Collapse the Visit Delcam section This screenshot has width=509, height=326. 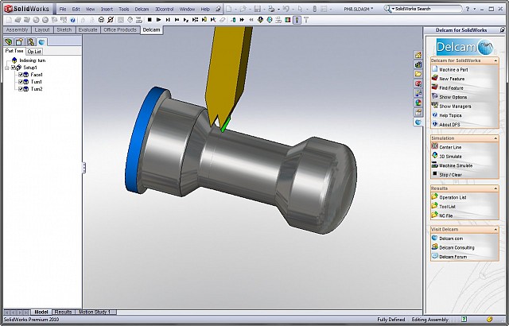[495, 229]
